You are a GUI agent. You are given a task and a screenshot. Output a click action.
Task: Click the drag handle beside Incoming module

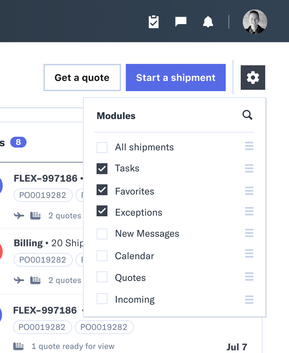pyautogui.click(x=249, y=299)
